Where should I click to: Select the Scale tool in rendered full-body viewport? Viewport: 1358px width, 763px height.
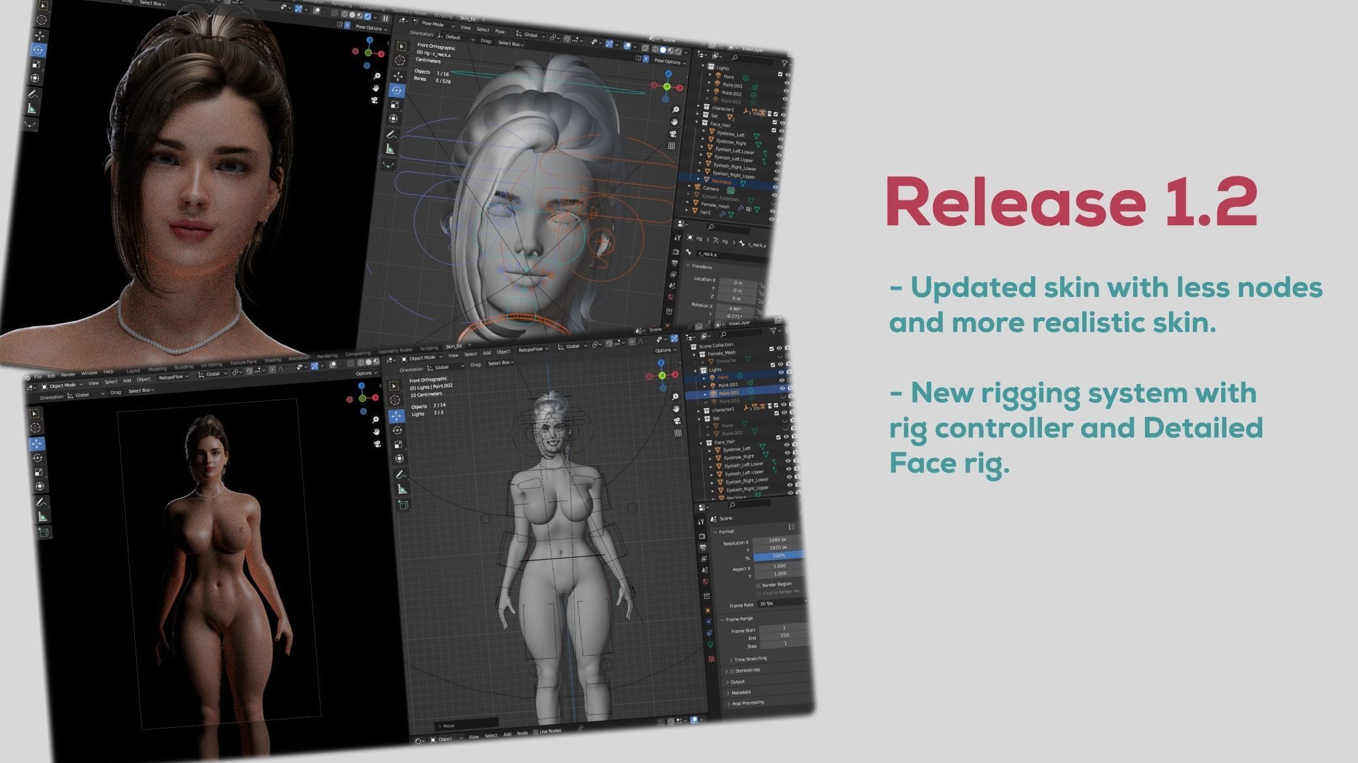coord(38,472)
